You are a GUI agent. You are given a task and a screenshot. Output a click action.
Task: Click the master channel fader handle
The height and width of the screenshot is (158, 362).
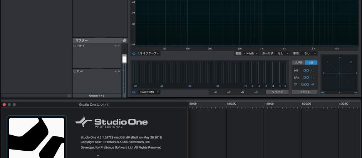(124, 59)
